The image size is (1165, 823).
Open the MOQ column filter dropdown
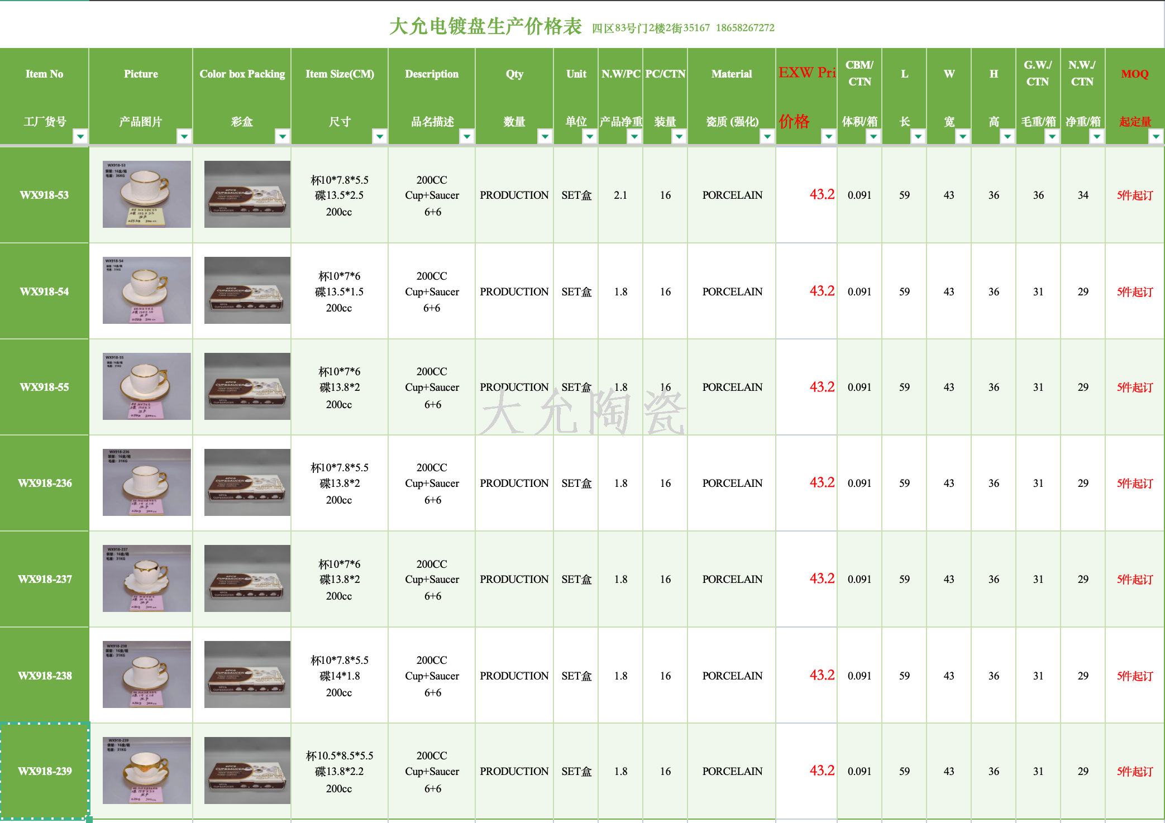pos(1156,136)
